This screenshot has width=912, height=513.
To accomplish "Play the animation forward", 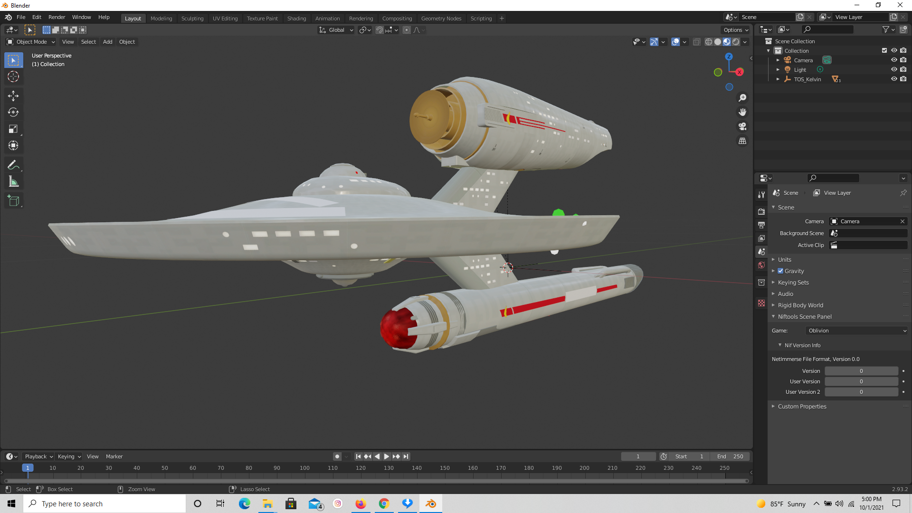I will pyautogui.click(x=387, y=456).
